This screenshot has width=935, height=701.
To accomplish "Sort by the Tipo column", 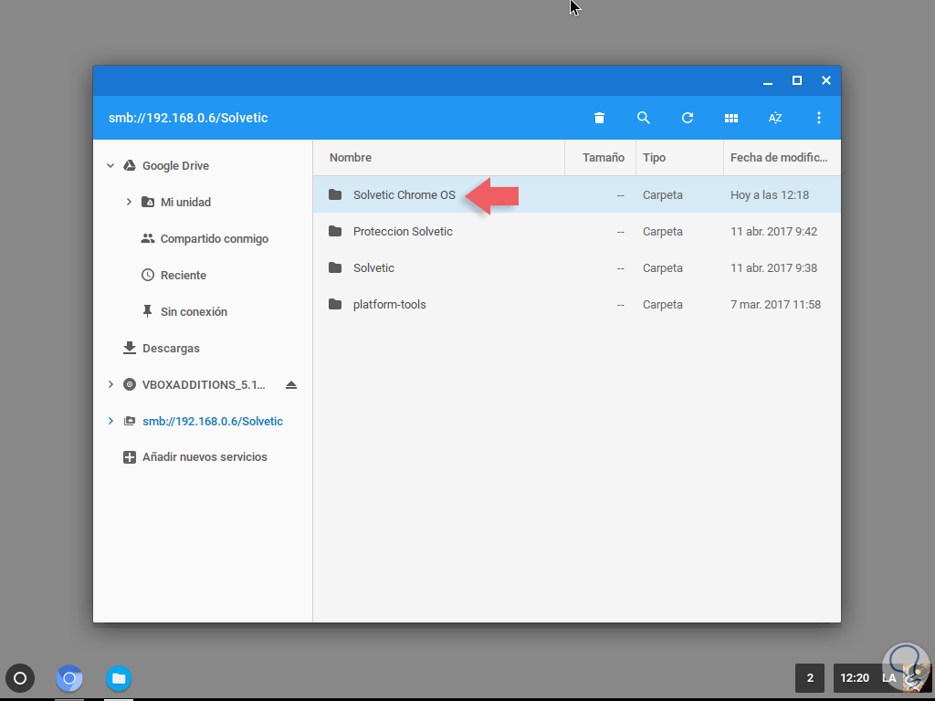I will click(x=654, y=157).
